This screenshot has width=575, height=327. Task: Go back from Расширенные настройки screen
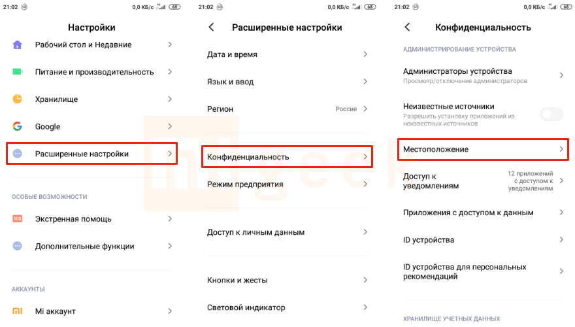[211, 27]
